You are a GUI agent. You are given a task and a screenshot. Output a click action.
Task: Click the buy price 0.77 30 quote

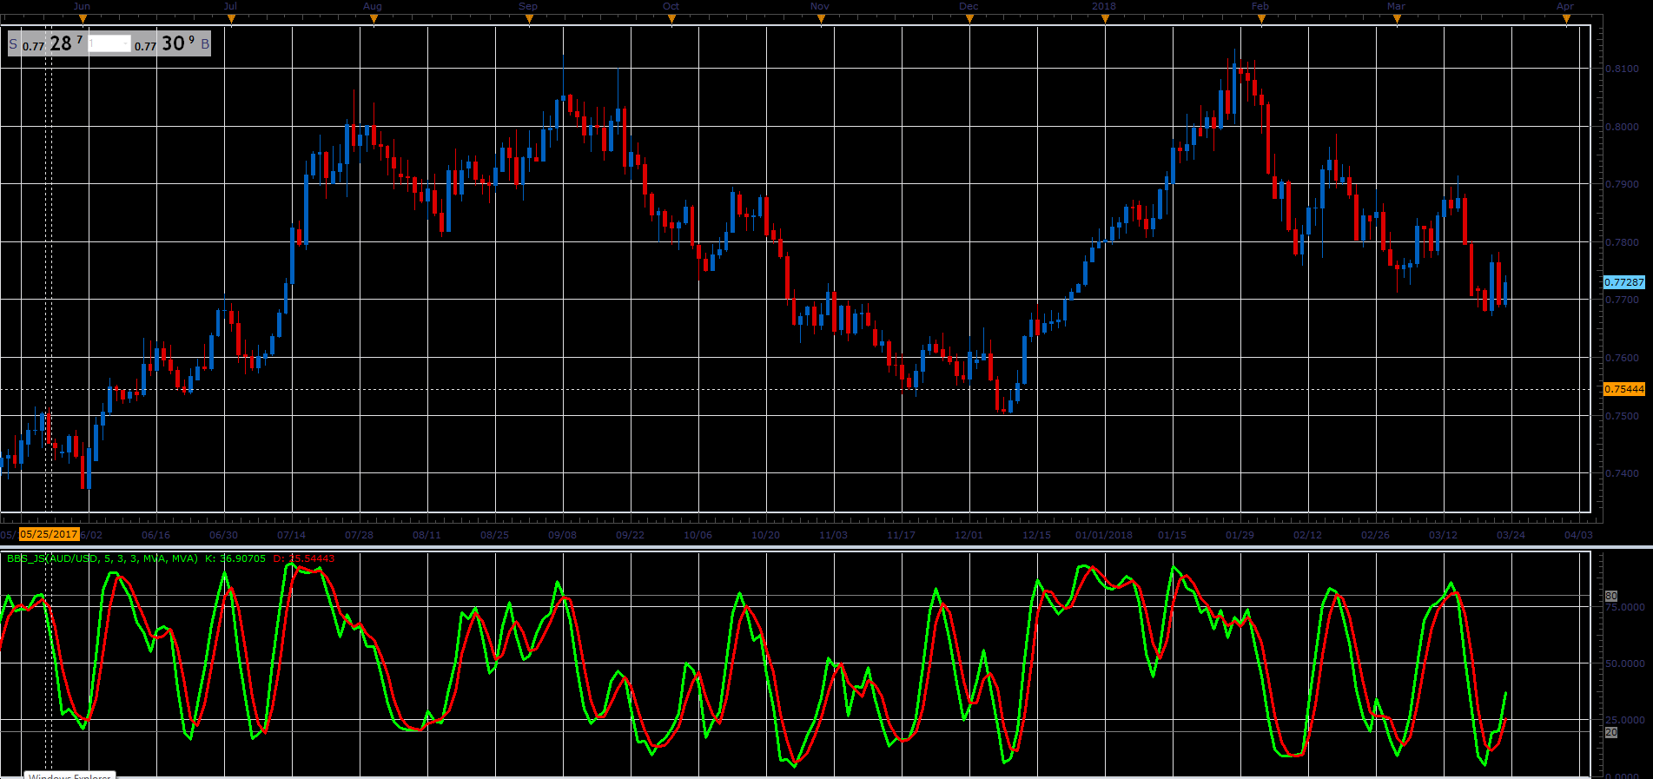(165, 43)
